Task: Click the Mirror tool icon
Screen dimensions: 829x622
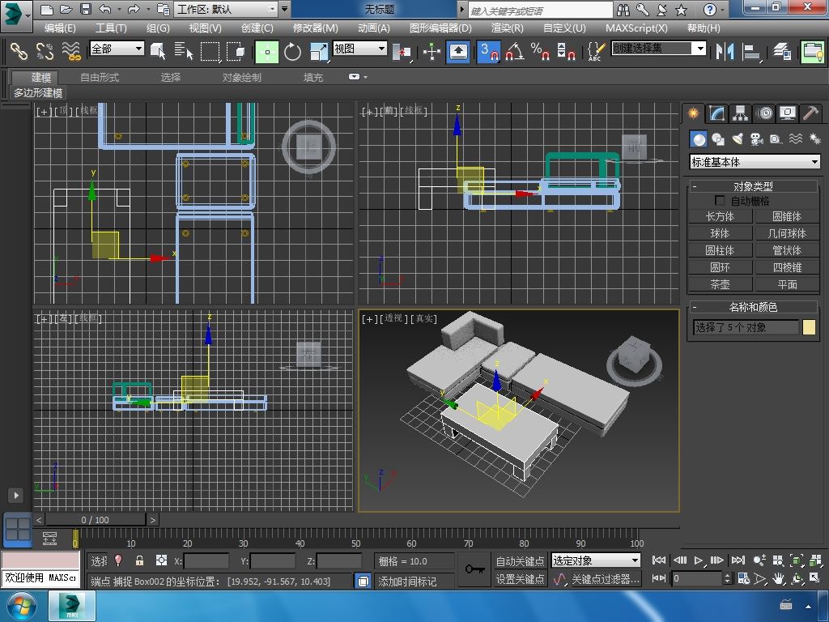Action: click(x=723, y=52)
